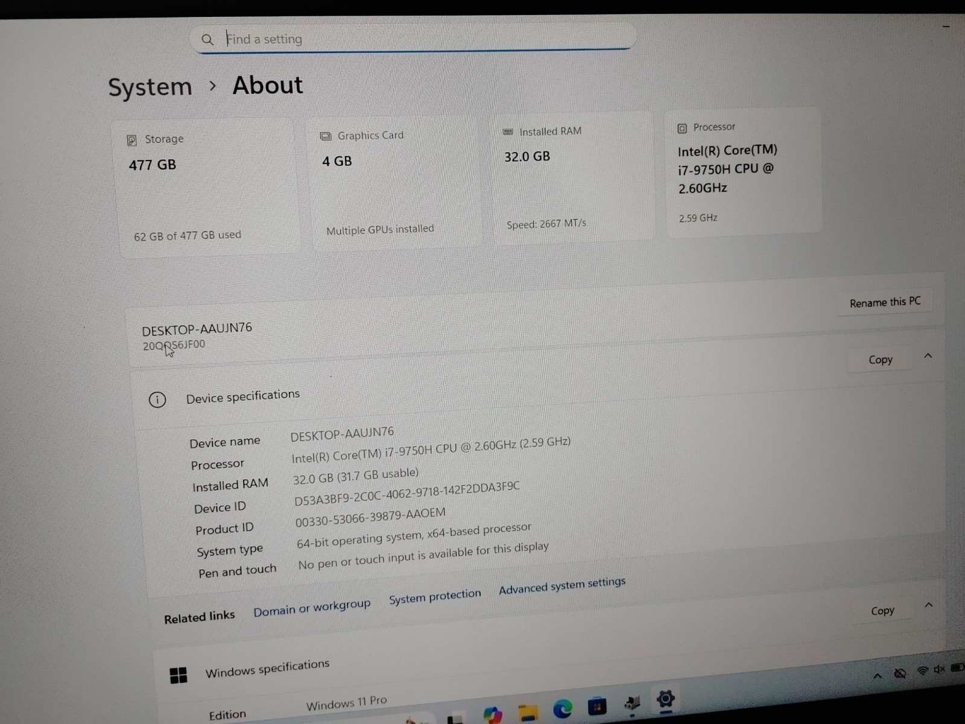The width and height of the screenshot is (965, 724).
Task: Collapse the Windows specifications section
Action: click(929, 605)
